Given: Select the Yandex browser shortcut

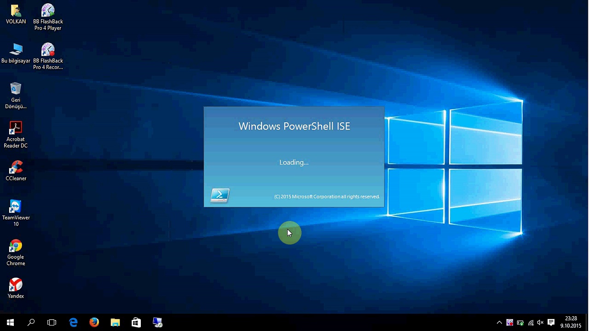Looking at the screenshot, I should pyautogui.click(x=16, y=288).
